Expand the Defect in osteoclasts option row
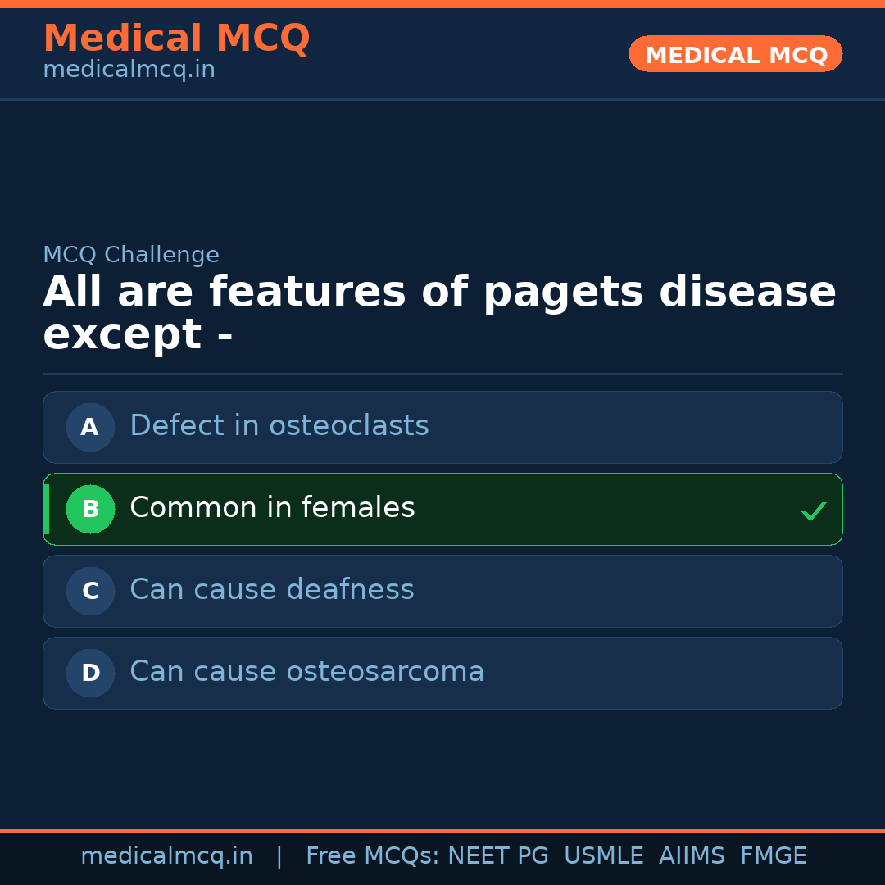Viewport: 885px width, 885px height. [442, 427]
